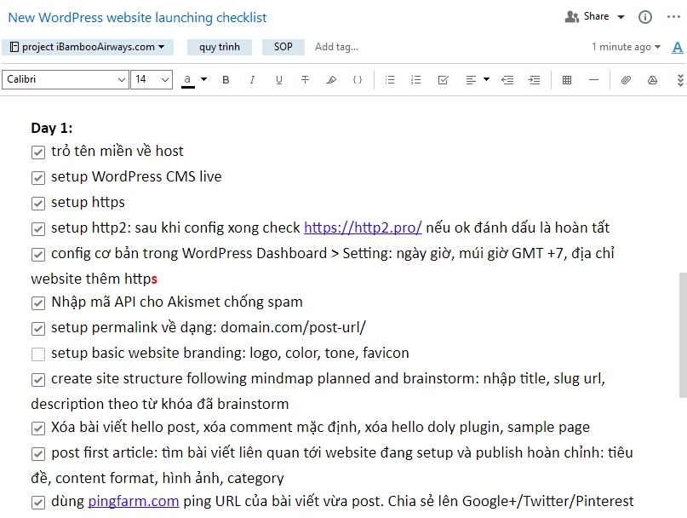687x518 pixels.
Task: Click the red 's' in 'https'
Action: coord(154,279)
